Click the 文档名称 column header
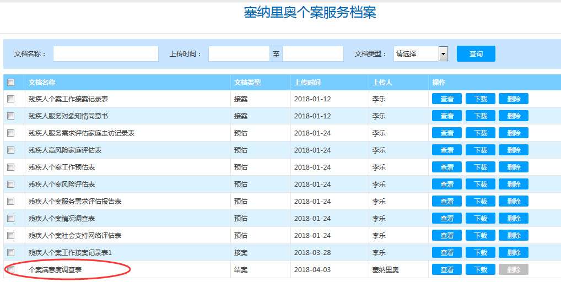 [42, 83]
